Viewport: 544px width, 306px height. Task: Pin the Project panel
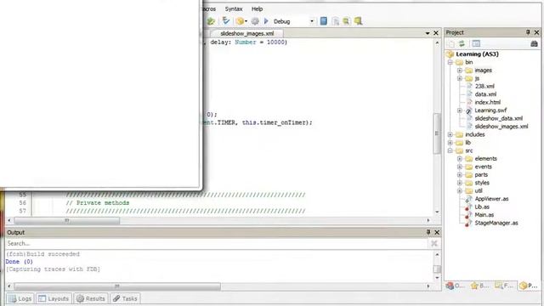coord(528,32)
